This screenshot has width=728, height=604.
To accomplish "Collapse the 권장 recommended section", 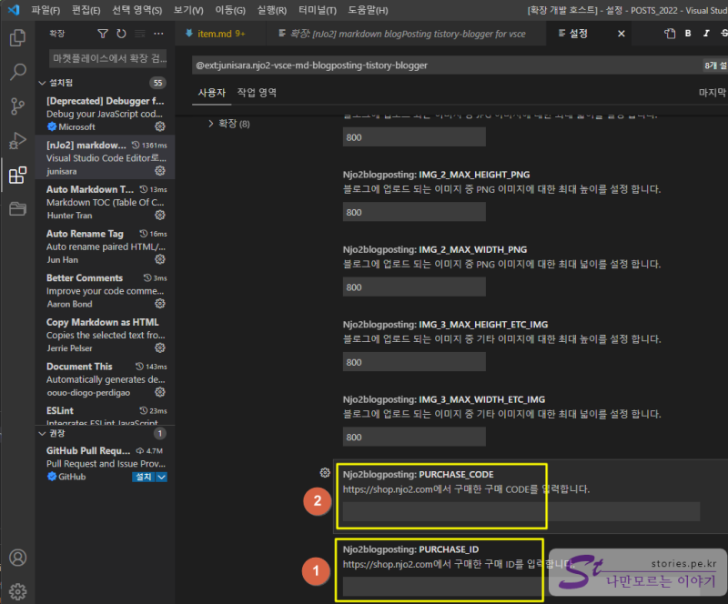I will coord(42,434).
